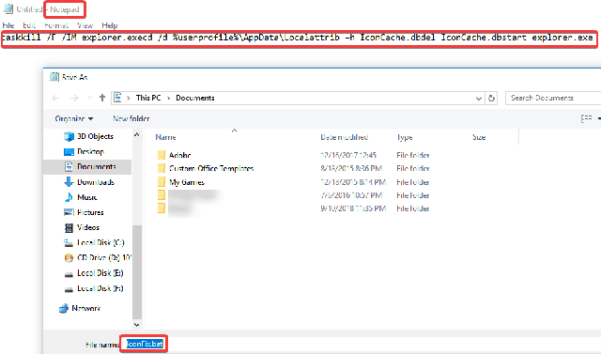Open the Help menu in Notepad
The width and height of the screenshot is (601, 354).
point(110,25)
